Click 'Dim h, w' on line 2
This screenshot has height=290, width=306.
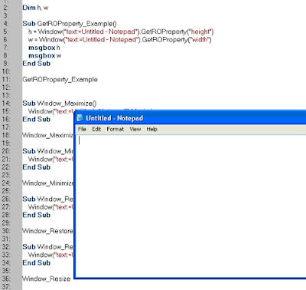pos(35,8)
